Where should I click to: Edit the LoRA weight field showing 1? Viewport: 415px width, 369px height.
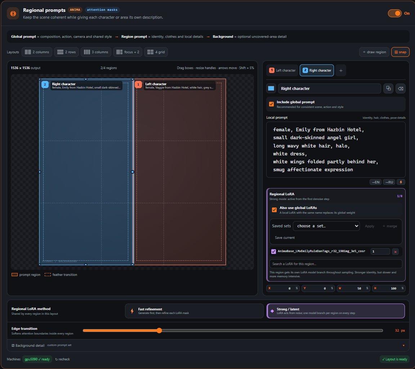[380, 251]
